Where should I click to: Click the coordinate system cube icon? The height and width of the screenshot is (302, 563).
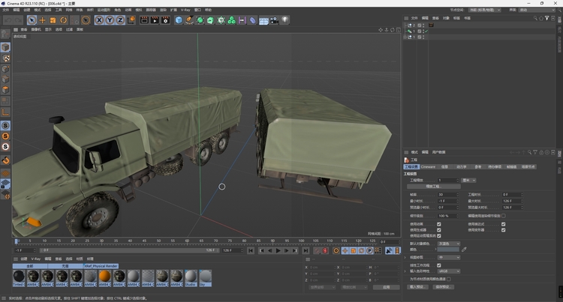click(131, 20)
